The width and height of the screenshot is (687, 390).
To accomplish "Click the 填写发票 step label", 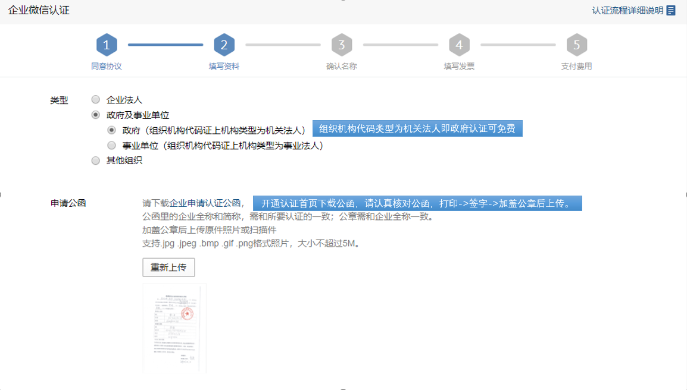I will click(459, 67).
